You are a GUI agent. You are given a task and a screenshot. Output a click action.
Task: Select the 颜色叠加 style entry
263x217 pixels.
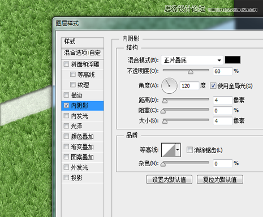pyautogui.click(x=83, y=136)
